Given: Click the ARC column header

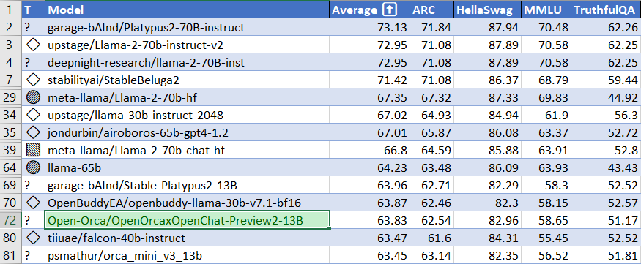Looking at the screenshot, I should coord(431,10).
